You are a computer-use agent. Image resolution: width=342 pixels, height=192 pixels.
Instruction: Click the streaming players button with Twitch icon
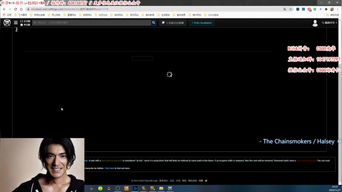tap(173, 23)
